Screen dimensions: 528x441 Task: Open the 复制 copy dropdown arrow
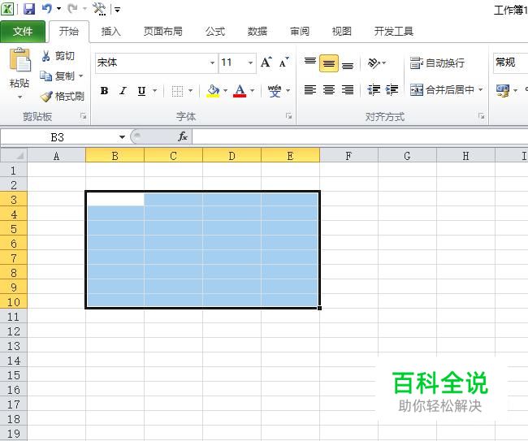point(80,76)
